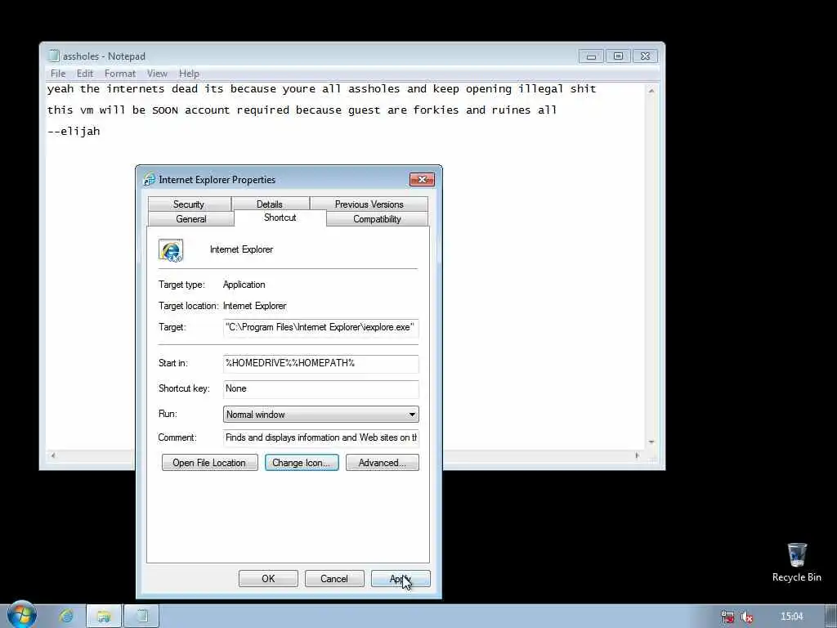This screenshot has width=837, height=628.
Task: Click the Apply button
Action: point(401,578)
